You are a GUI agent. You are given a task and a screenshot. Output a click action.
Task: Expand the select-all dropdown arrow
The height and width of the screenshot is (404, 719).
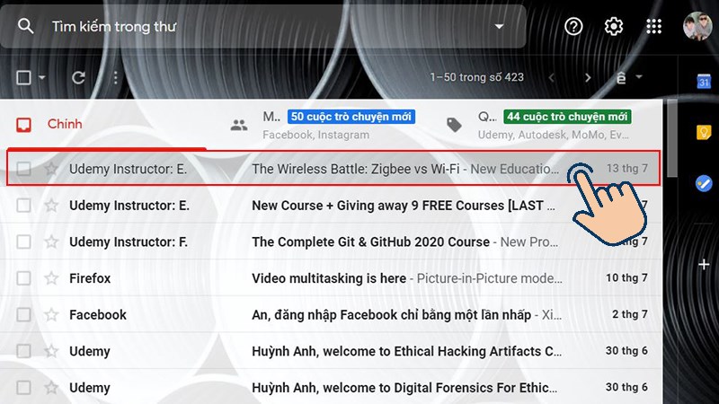(42, 78)
